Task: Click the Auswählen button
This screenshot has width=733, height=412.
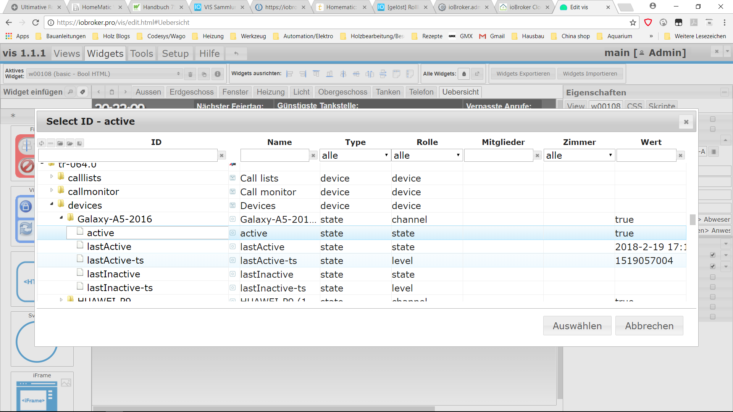Action: point(577,326)
